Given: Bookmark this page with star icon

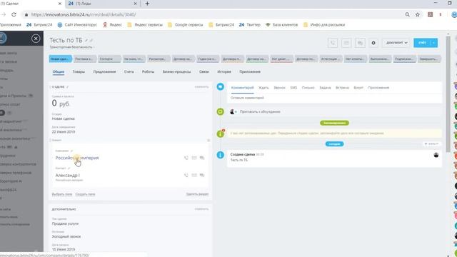Looking at the screenshot, I should click(417, 14).
